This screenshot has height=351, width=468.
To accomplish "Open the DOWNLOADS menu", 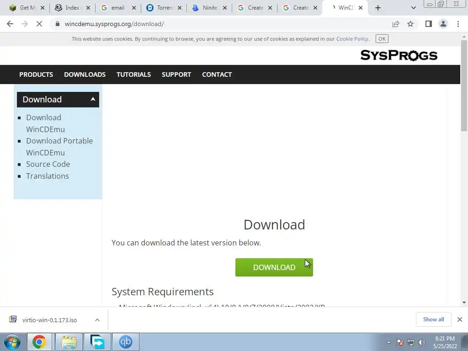I will tap(85, 74).
